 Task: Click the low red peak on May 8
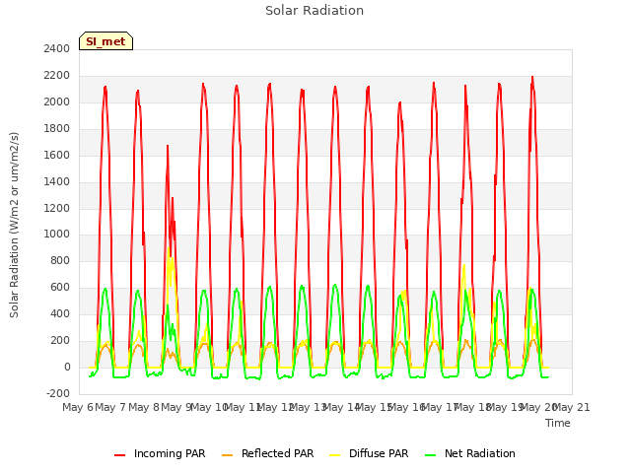(168, 147)
